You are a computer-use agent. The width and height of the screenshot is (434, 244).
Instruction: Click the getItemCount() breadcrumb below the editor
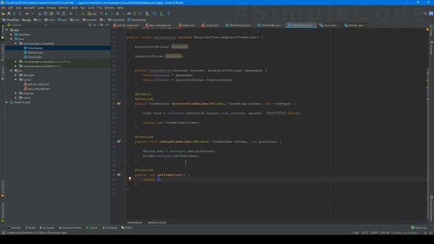point(157,222)
